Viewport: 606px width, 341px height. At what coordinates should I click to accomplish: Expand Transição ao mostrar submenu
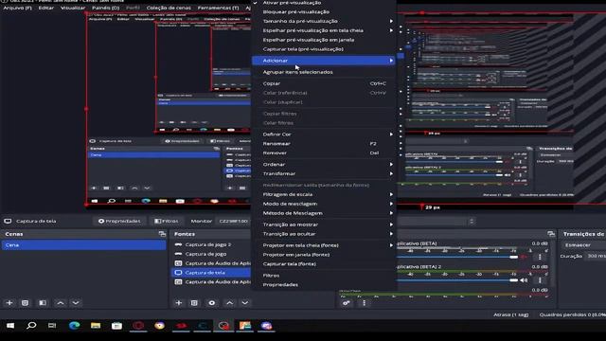[324, 224]
